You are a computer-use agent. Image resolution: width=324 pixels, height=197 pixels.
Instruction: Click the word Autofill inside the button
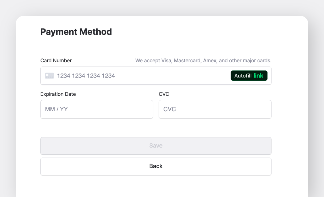point(243,76)
